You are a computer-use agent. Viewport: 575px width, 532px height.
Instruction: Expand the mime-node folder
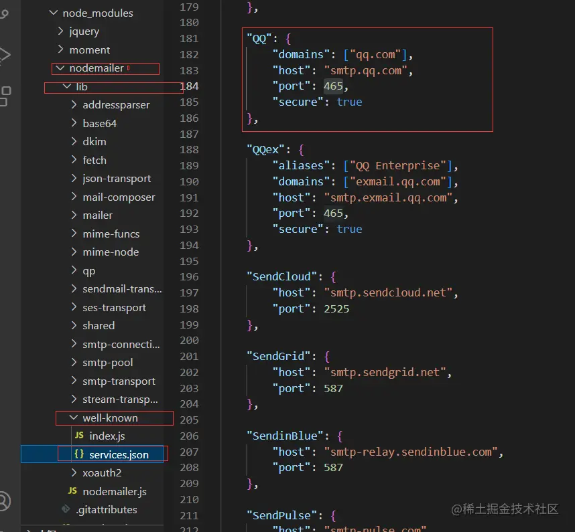(74, 252)
